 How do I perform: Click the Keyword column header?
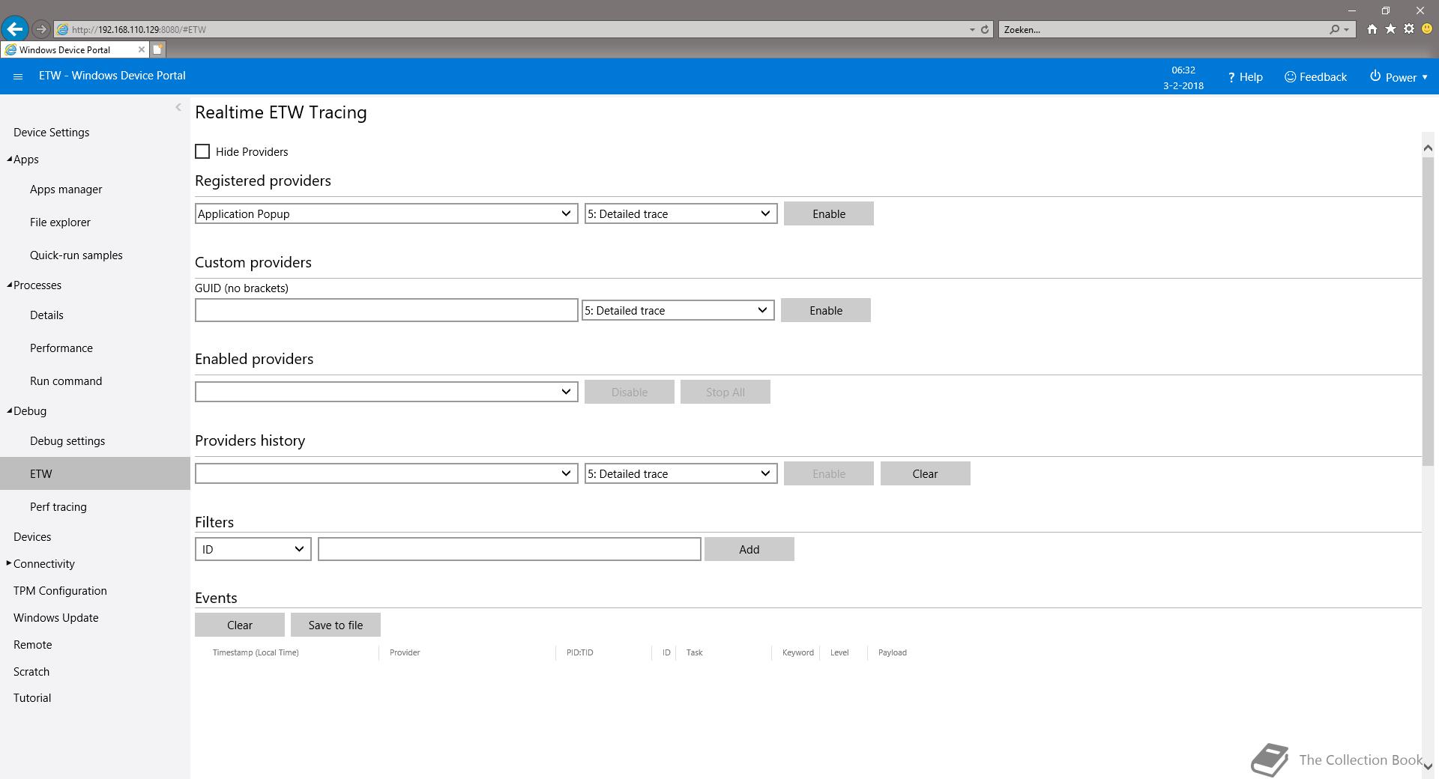[x=797, y=652]
